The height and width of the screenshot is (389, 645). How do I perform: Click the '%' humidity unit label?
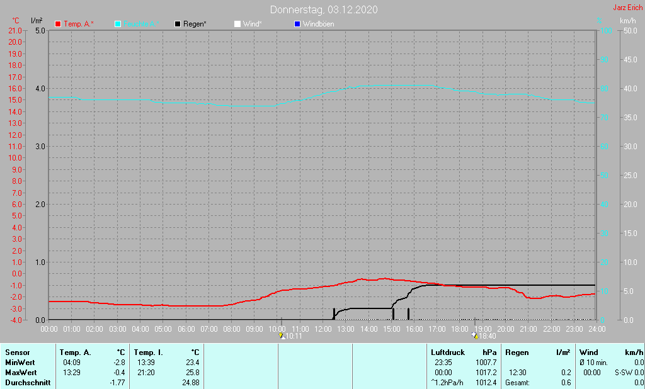point(600,21)
